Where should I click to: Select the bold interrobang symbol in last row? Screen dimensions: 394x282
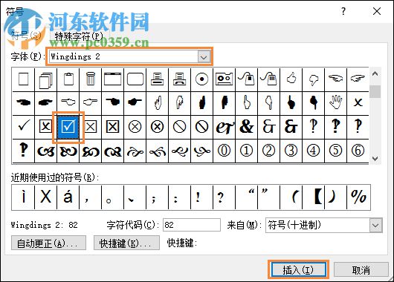pyautogui.click(x=23, y=151)
